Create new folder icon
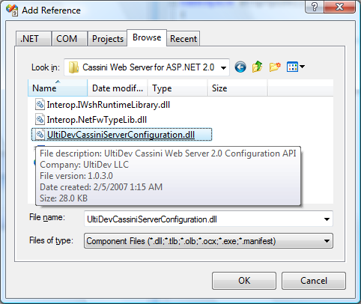Screen dimensions: 361x304 pos(275,67)
